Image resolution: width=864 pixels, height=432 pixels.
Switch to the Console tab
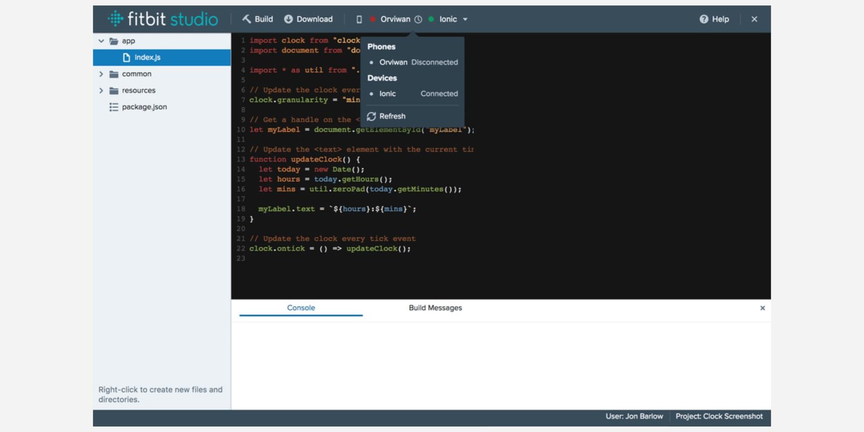click(301, 308)
